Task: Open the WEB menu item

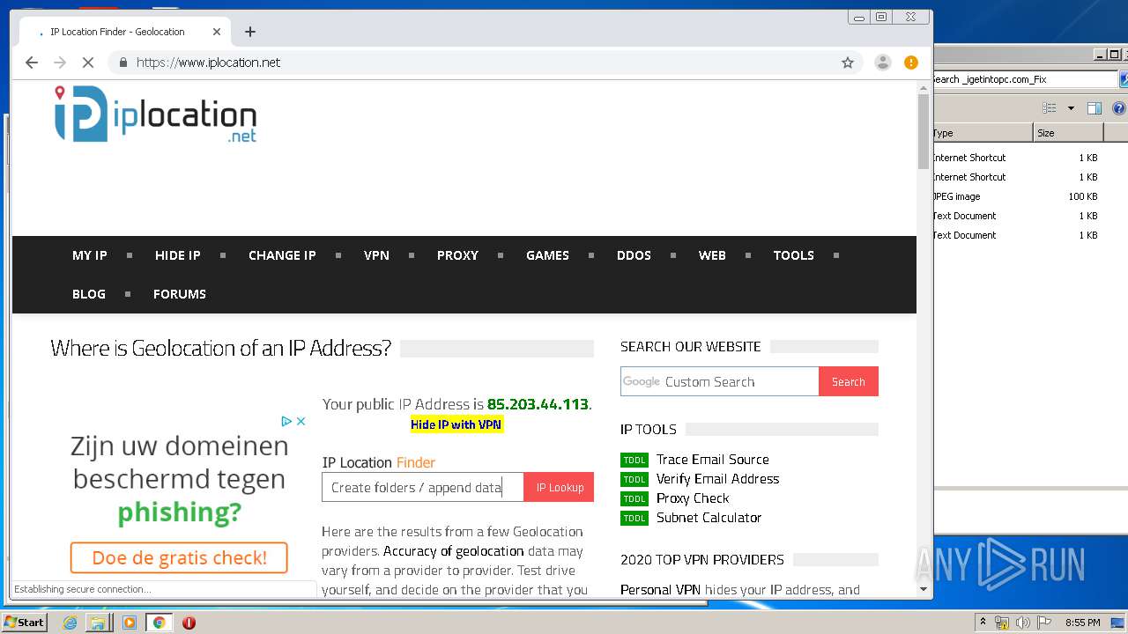Action: (x=712, y=255)
